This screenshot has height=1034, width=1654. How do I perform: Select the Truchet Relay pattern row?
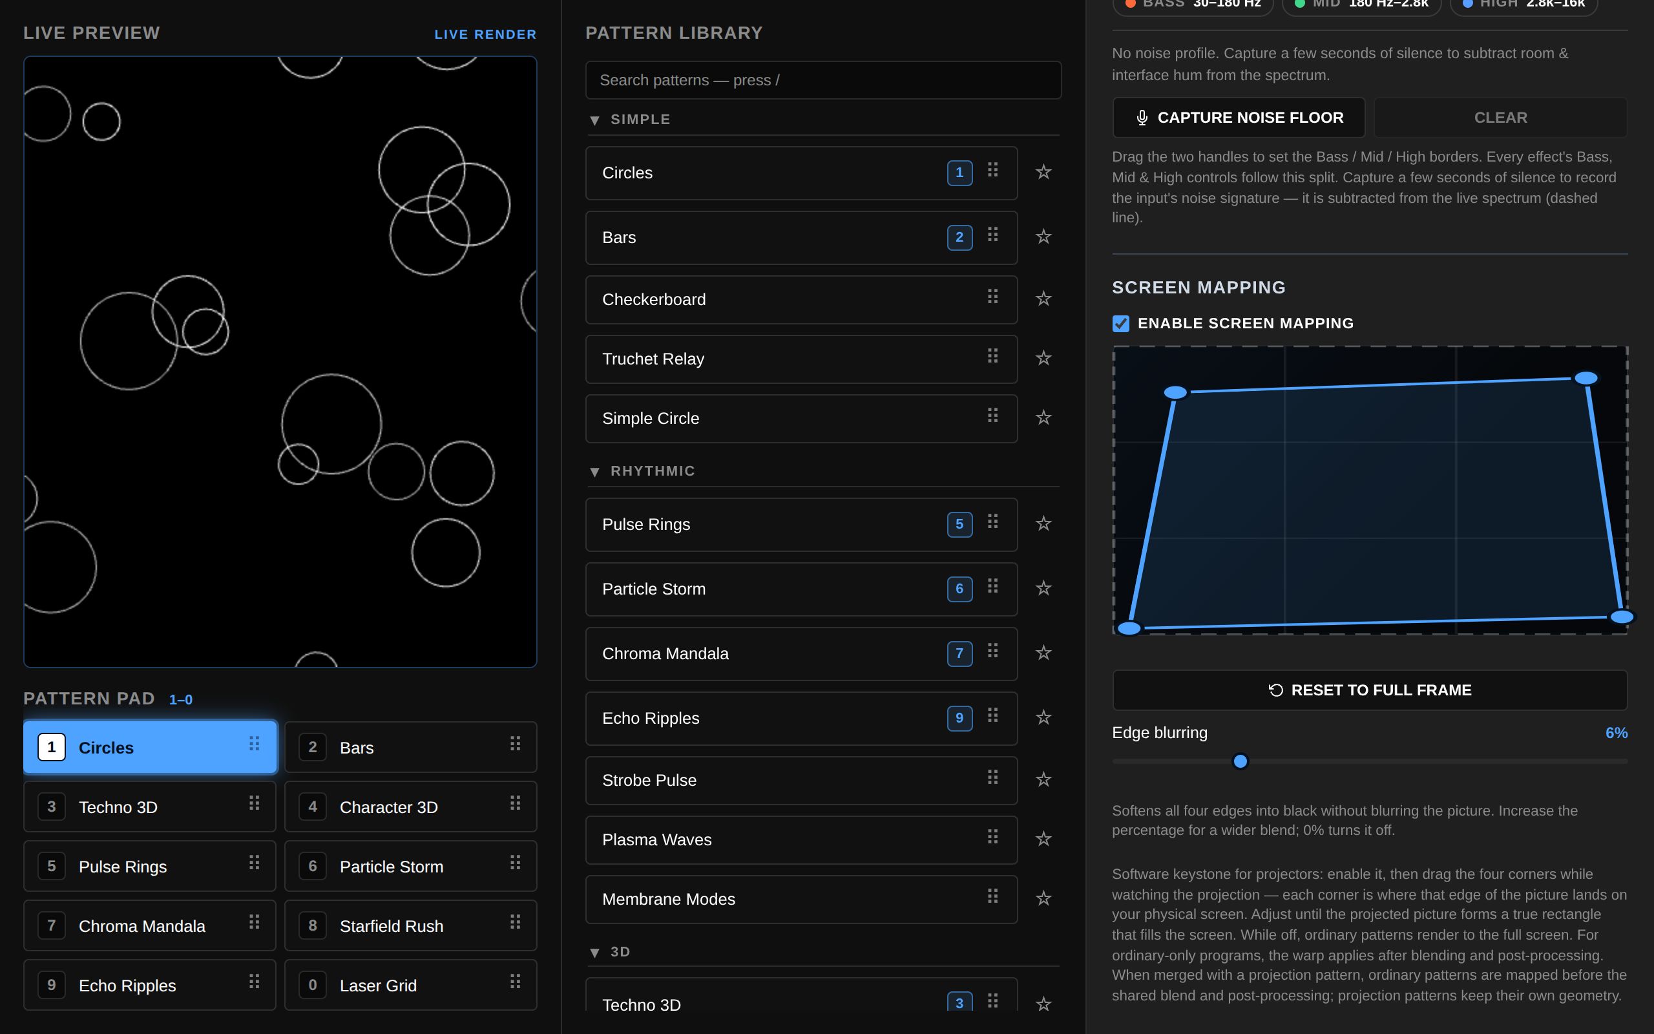click(x=801, y=359)
